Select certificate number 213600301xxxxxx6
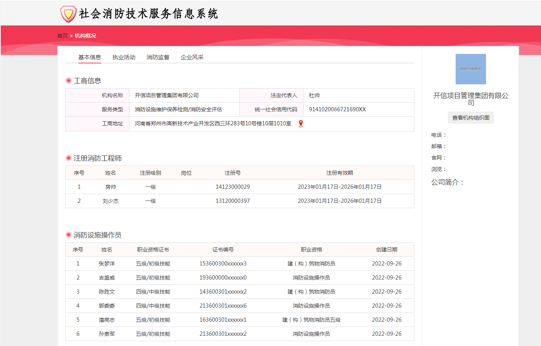The width and height of the screenshot is (541, 346). pos(223,306)
